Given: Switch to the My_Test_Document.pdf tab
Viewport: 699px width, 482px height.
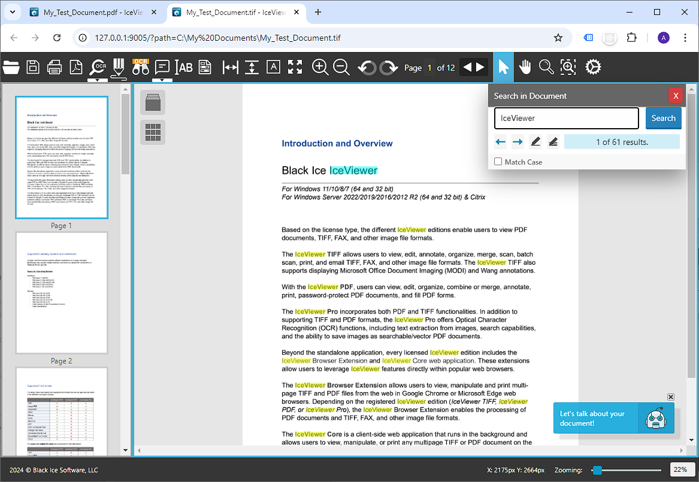Looking at the screenshot, I should (x=93, y=13).
